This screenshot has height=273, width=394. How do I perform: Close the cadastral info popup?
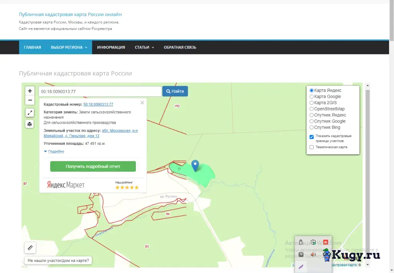click(x=142, y=102)
